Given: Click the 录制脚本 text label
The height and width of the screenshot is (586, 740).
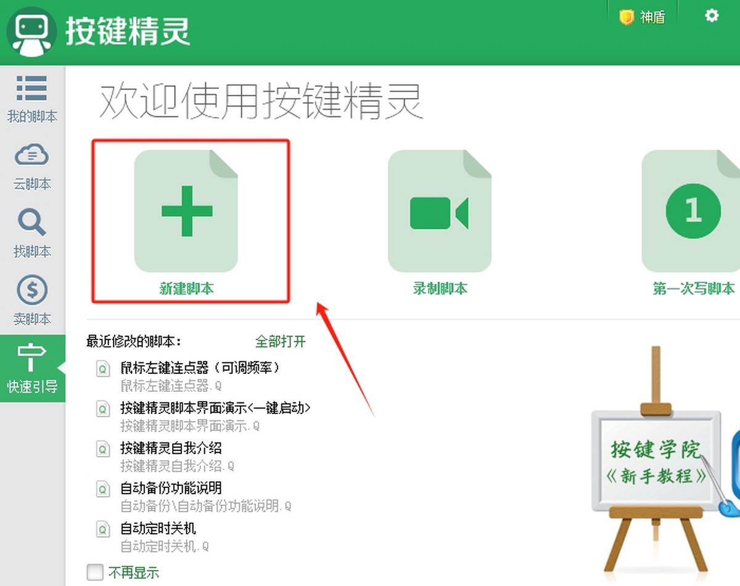Looking at the screenshot, I should (x=440, y=288).
